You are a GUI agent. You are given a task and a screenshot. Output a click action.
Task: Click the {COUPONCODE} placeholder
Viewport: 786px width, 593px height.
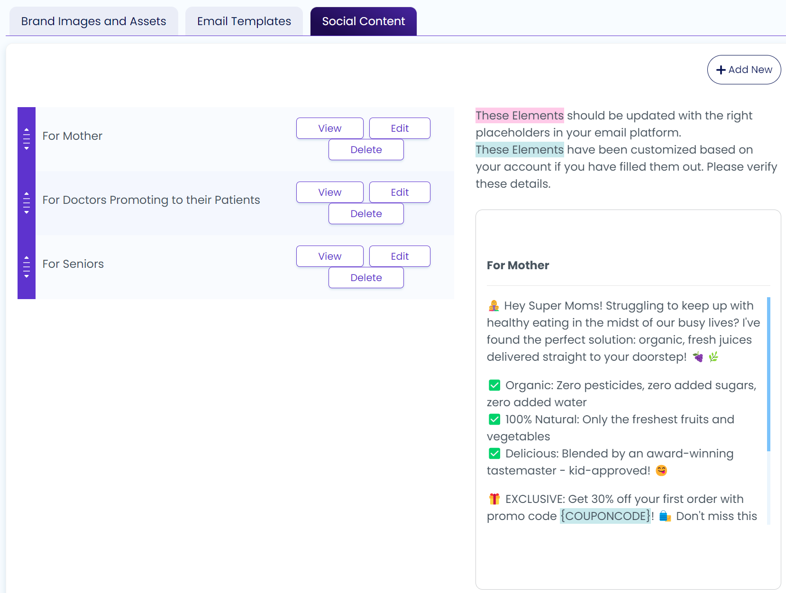coord(605,516)
